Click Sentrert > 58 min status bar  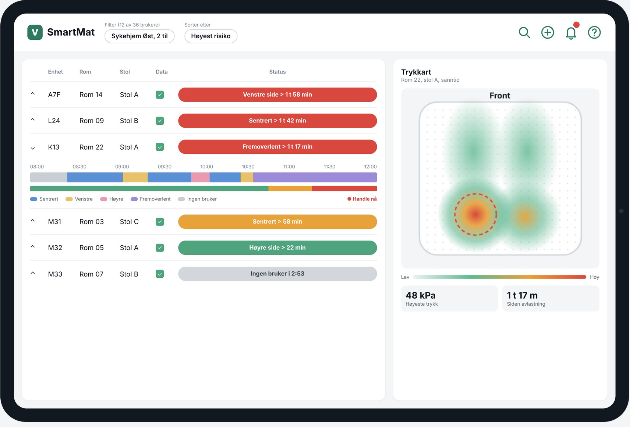pyautogui.click(x=277, y=221)
